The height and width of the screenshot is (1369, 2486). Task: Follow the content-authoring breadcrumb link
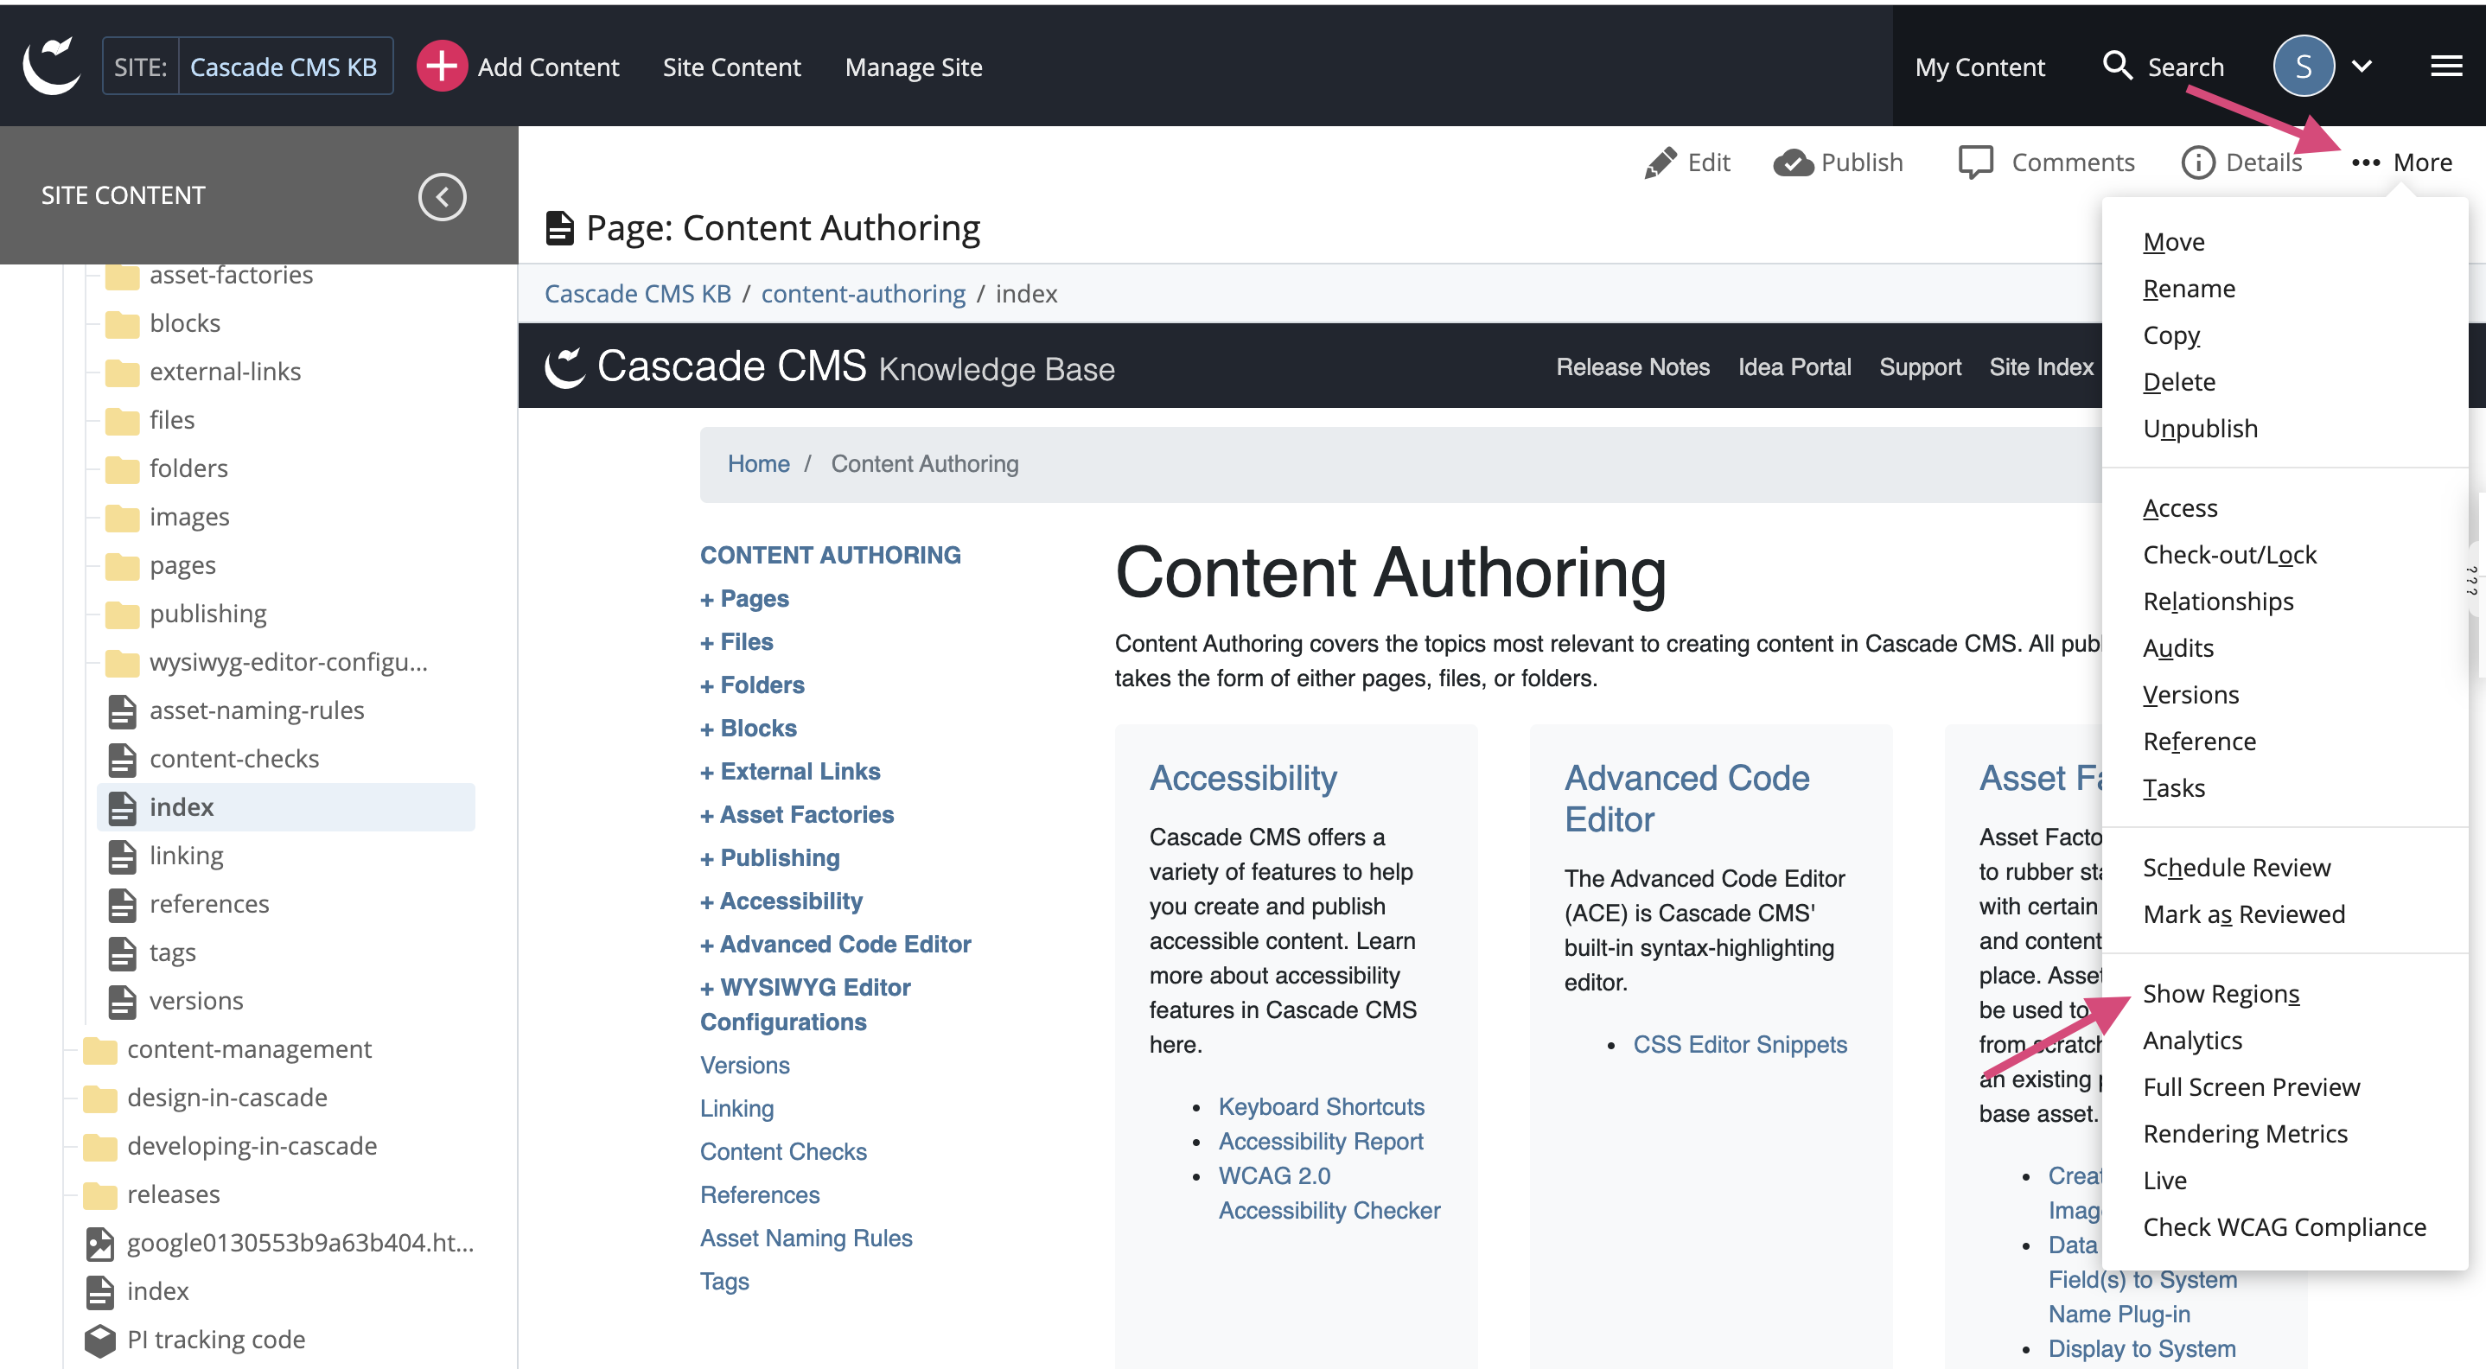point(863,292)
